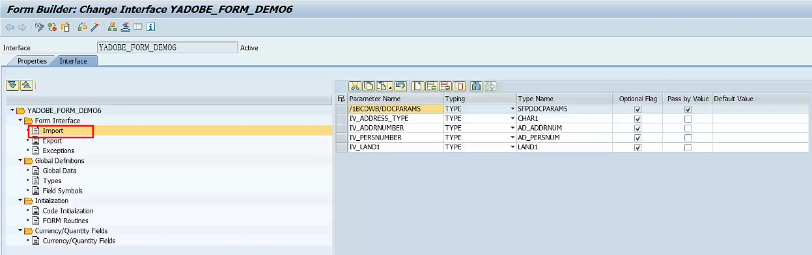Open the Other Object icon
The height and width of the screenshot is (255, 812).
coord(65,27)
